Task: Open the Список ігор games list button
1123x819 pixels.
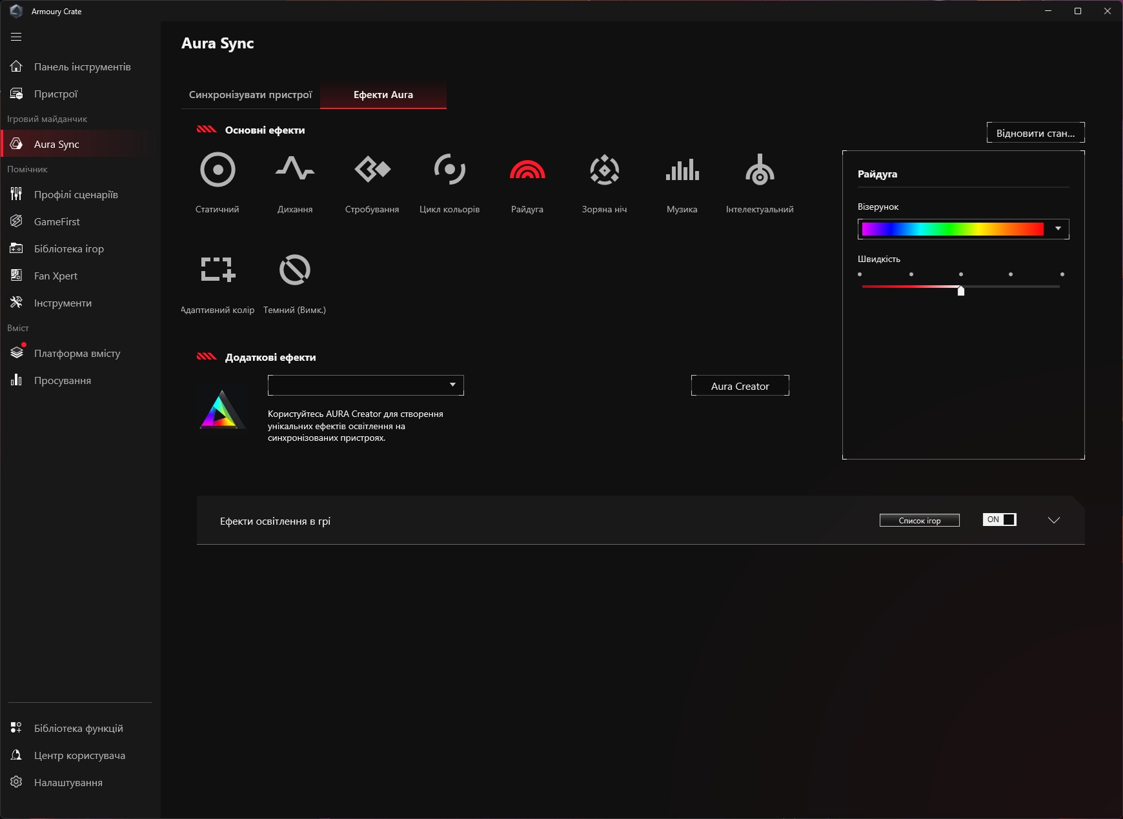Action: pos(920,520)
